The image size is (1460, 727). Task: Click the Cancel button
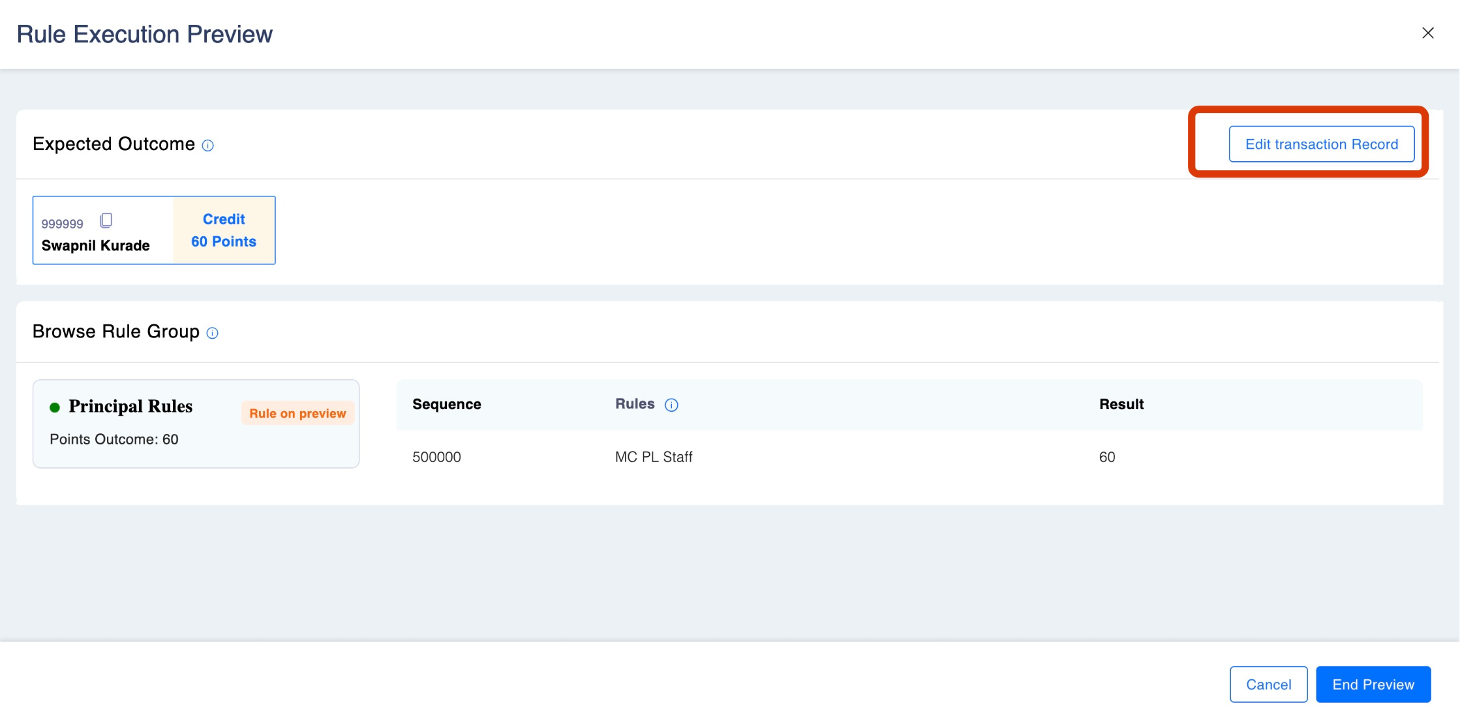click(x=1268, y=685)
